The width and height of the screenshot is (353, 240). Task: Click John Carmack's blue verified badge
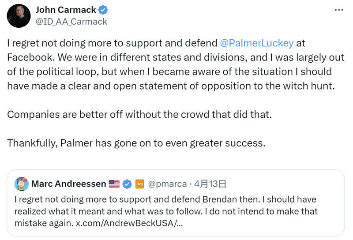(x=103, y=10)
